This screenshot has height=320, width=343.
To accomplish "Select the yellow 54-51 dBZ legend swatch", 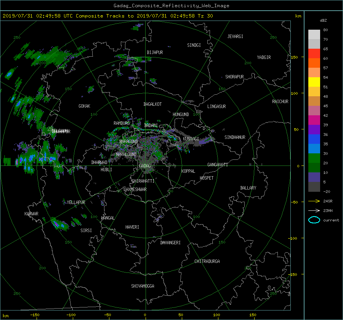I will (x=314, y=82).
